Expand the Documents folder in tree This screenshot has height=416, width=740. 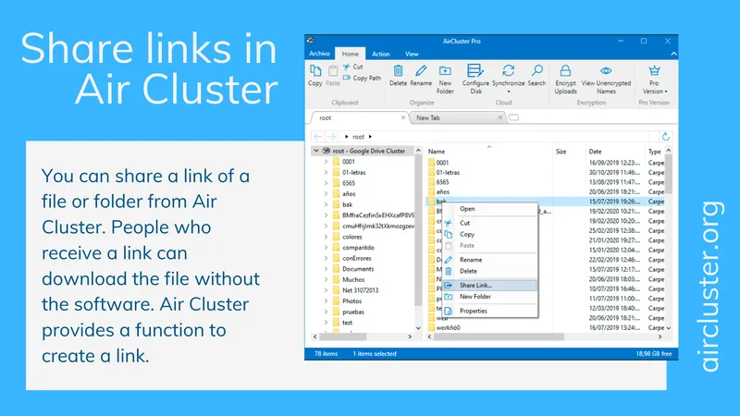(326, 269)
